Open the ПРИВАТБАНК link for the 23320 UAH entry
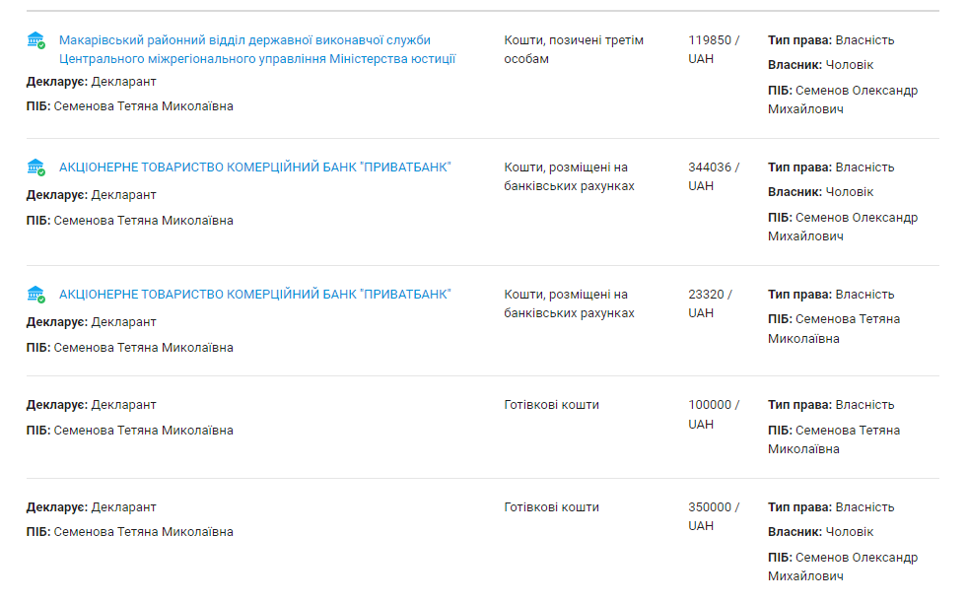The height and width of the screenshot is (602, 967). click(254, 294)
